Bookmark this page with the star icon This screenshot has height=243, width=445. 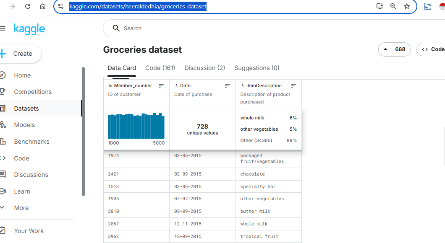(x=406, y=6)
